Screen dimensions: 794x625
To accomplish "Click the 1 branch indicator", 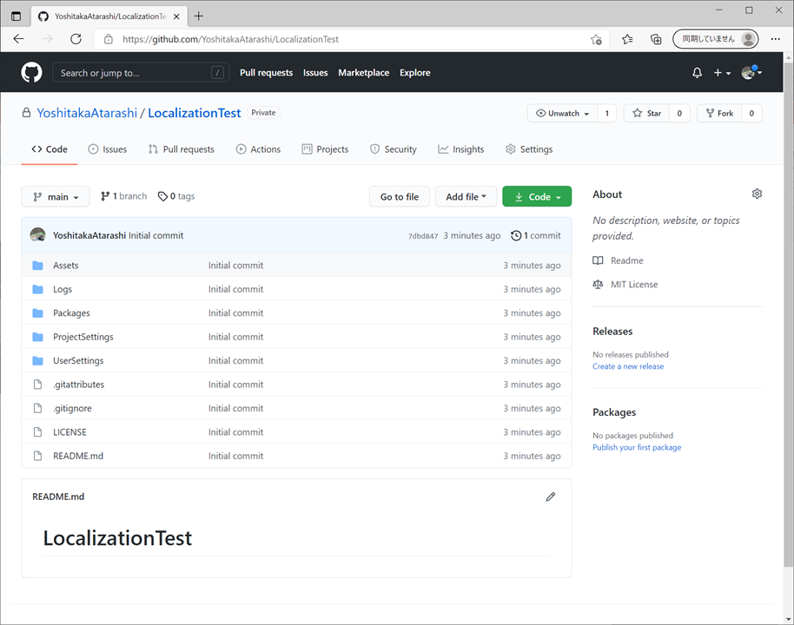I will [x=122, y=196].
